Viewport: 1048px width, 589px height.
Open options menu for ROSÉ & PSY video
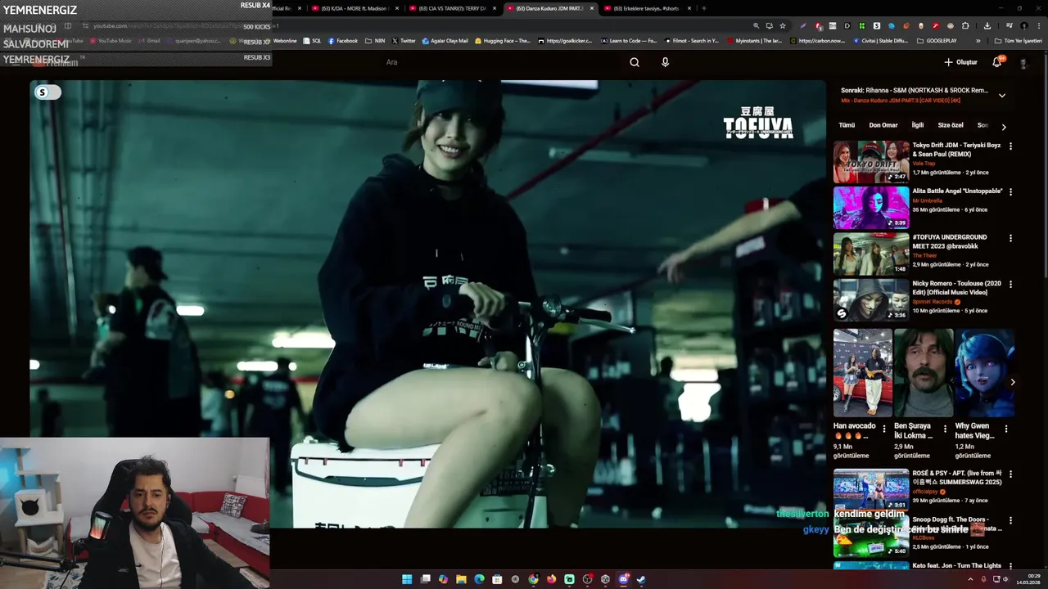(x=1010, y=474)
